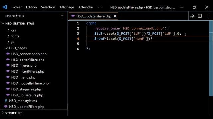The image size is (213, 119).
Task: Minimize the VS Code window
Action: [182, 7]
